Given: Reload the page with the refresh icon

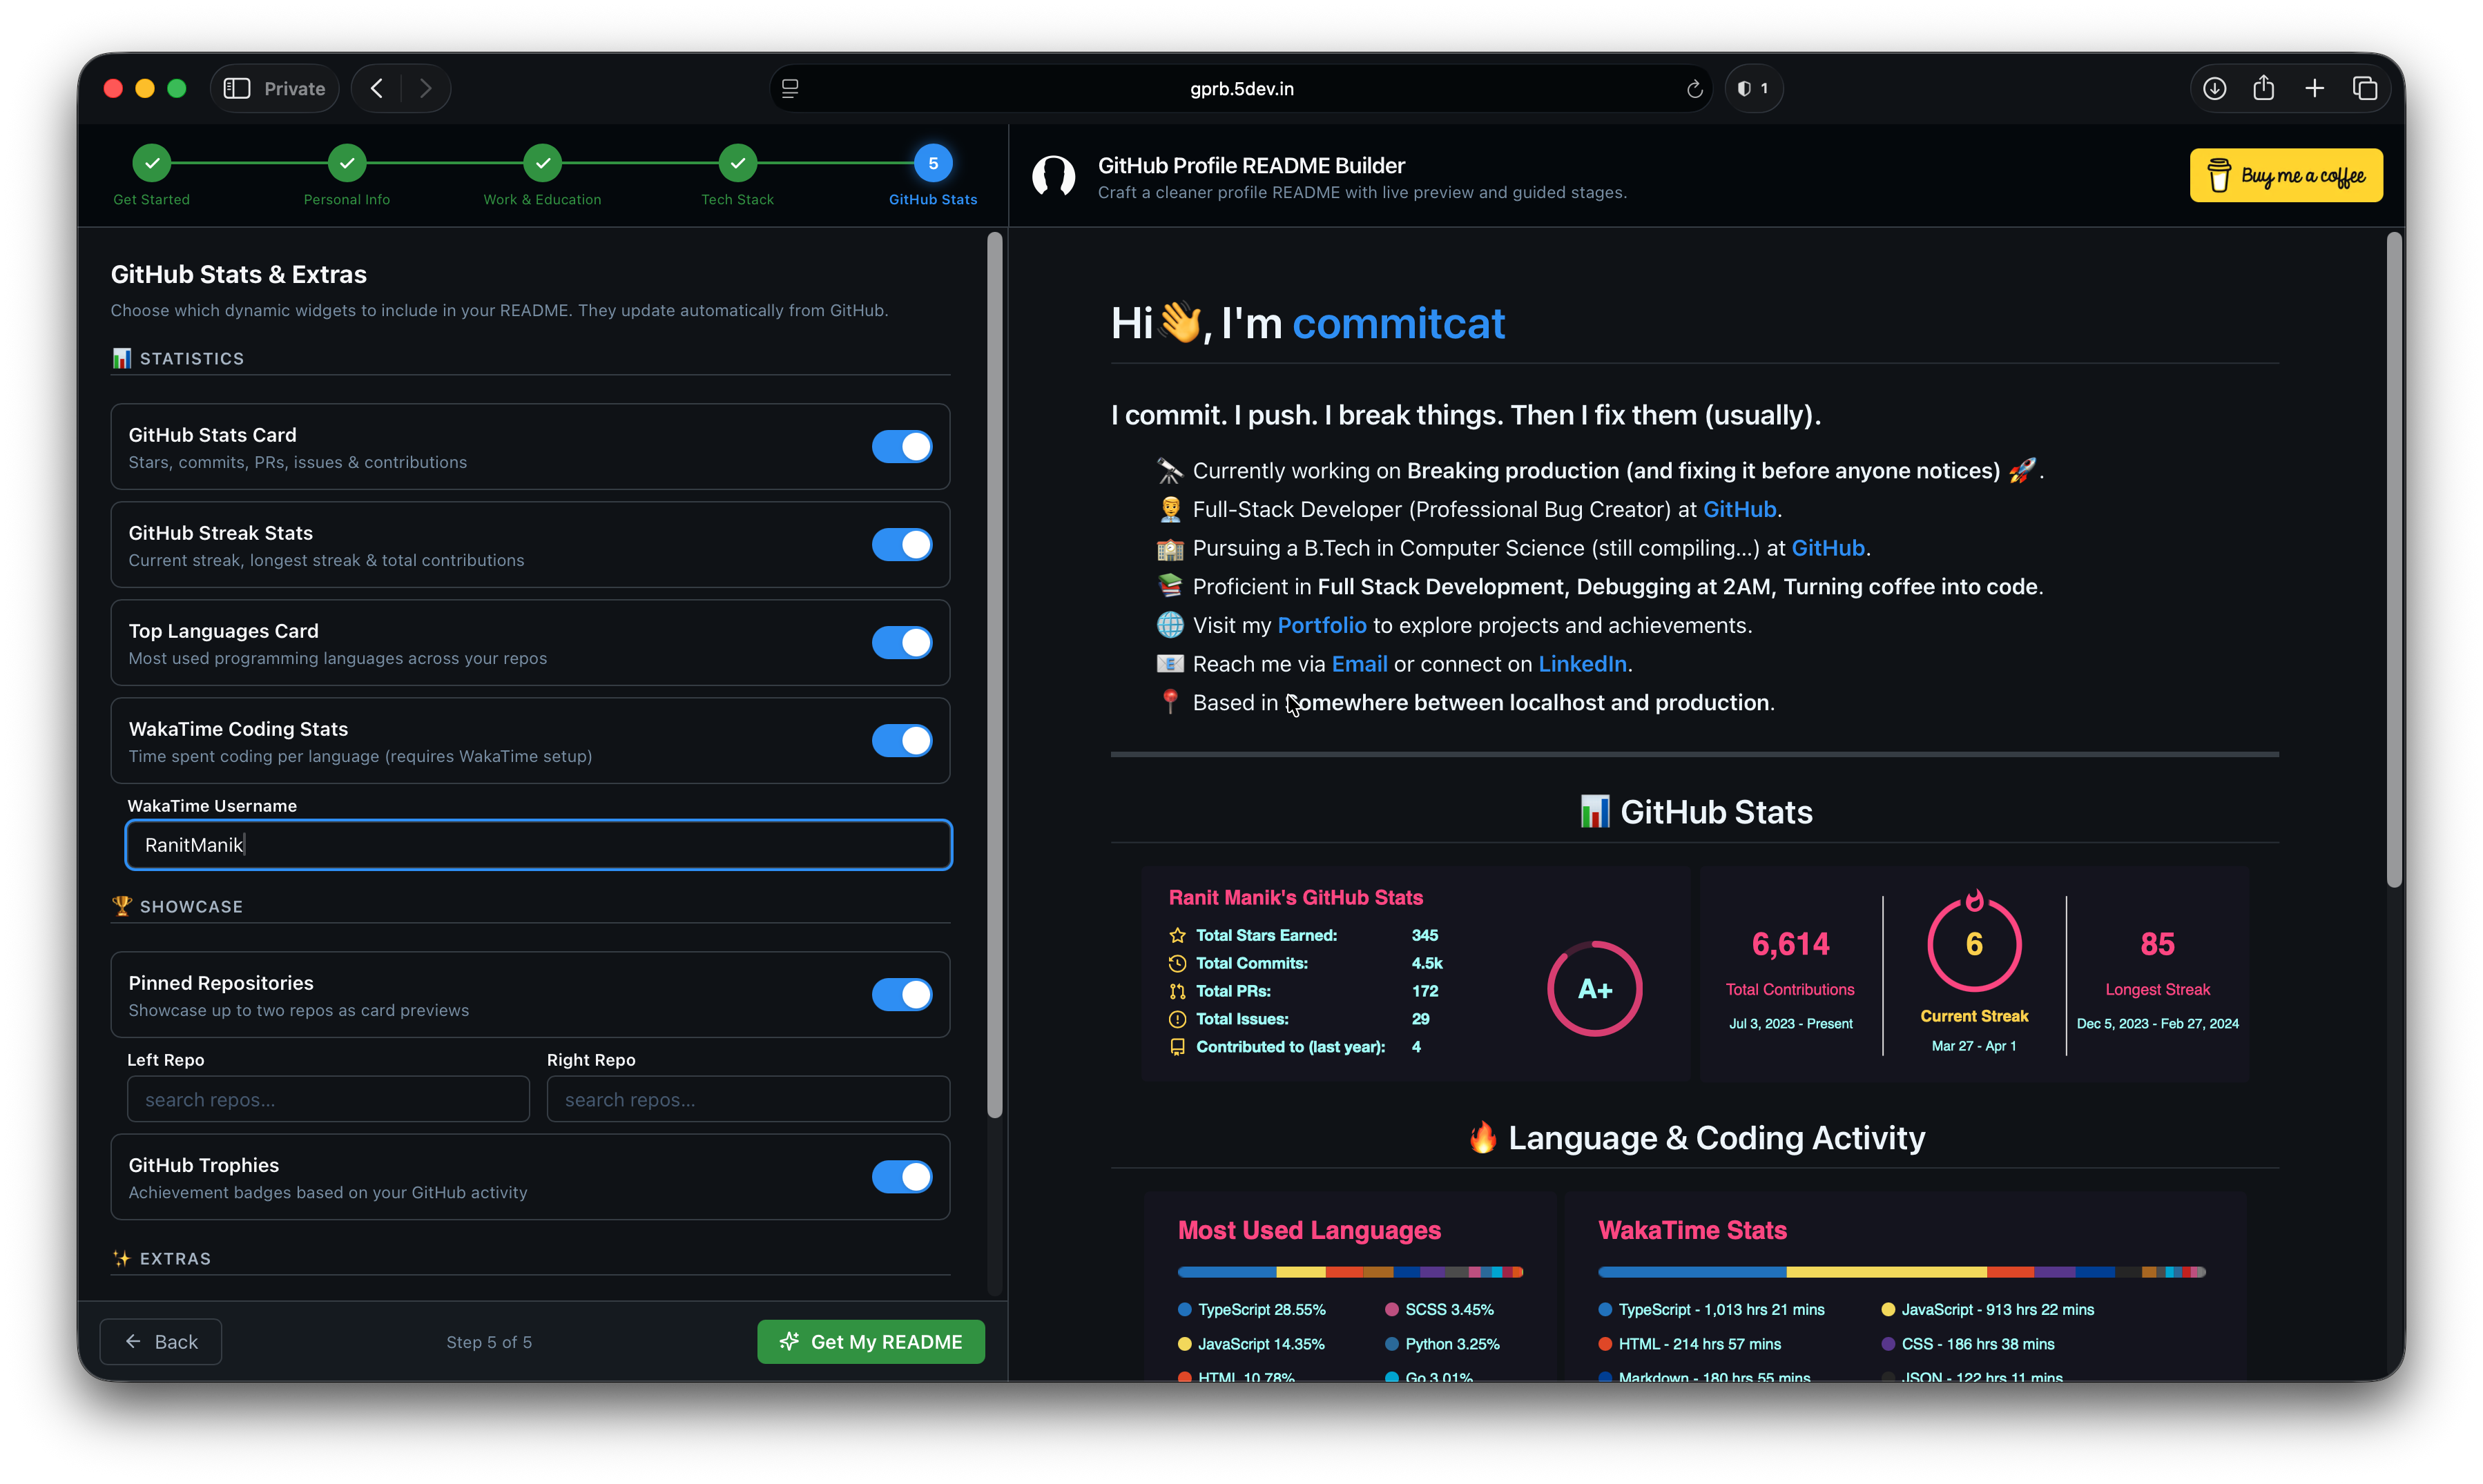Looking at the screenshot, I should click(x=1694, y=88).
